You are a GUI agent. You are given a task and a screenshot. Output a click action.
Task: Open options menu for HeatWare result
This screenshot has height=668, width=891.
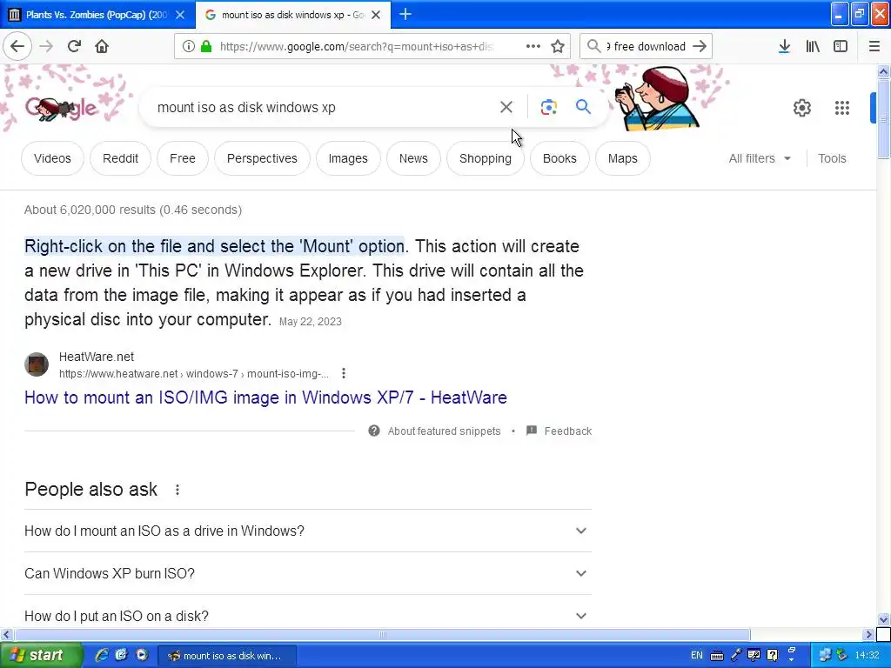(x=343, y=373)
